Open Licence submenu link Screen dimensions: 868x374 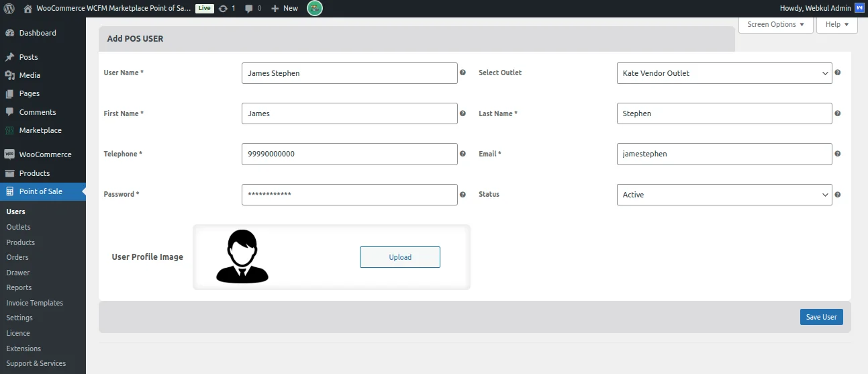pos(18,333)
